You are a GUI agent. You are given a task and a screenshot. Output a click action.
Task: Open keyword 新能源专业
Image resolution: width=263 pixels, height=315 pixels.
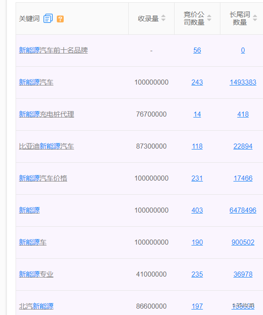pos(36,274)
